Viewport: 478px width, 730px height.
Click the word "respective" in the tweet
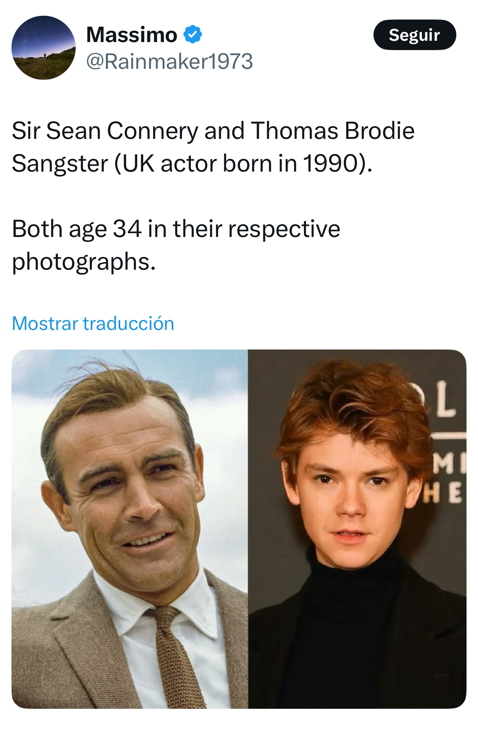pyautogui.click(x=284, y=229)
